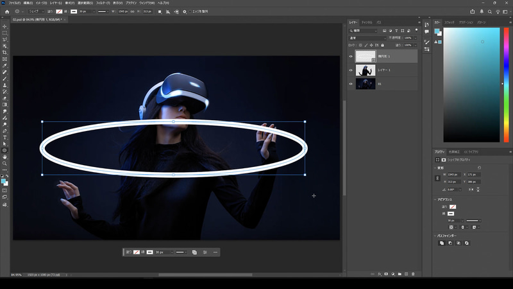Switch to the チャンネル tab
This screenshot has width=513, height=289.
tap(367, 22)
